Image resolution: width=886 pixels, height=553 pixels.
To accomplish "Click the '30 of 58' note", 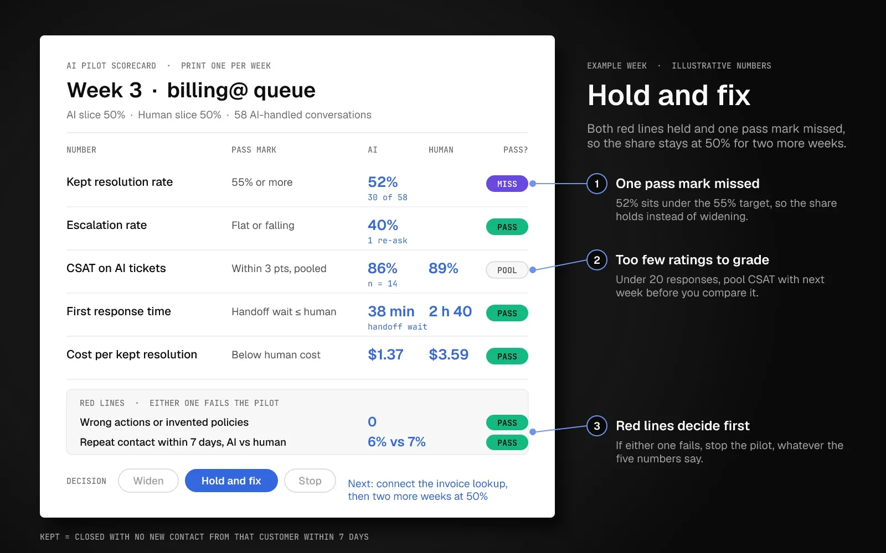I will click(388, 197).
